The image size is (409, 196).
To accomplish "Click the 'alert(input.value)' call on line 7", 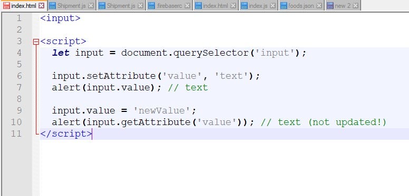I will (104, 88).
